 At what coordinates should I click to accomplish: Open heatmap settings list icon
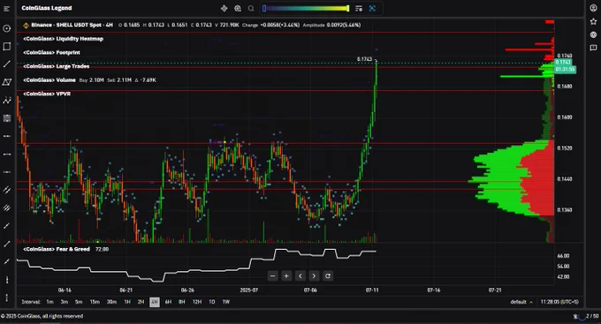coord(359,9)
